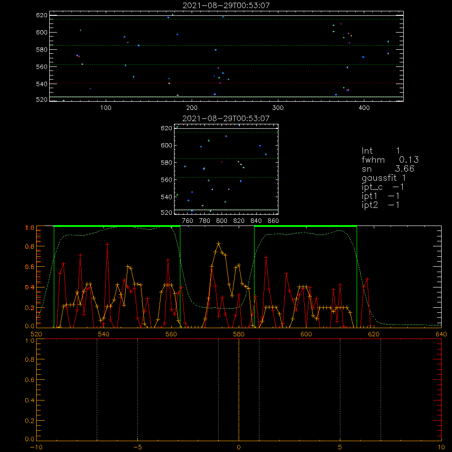452x452 pixels.
Task: Click the 'ipt2 -1' readout line
Action: [381, 205]
